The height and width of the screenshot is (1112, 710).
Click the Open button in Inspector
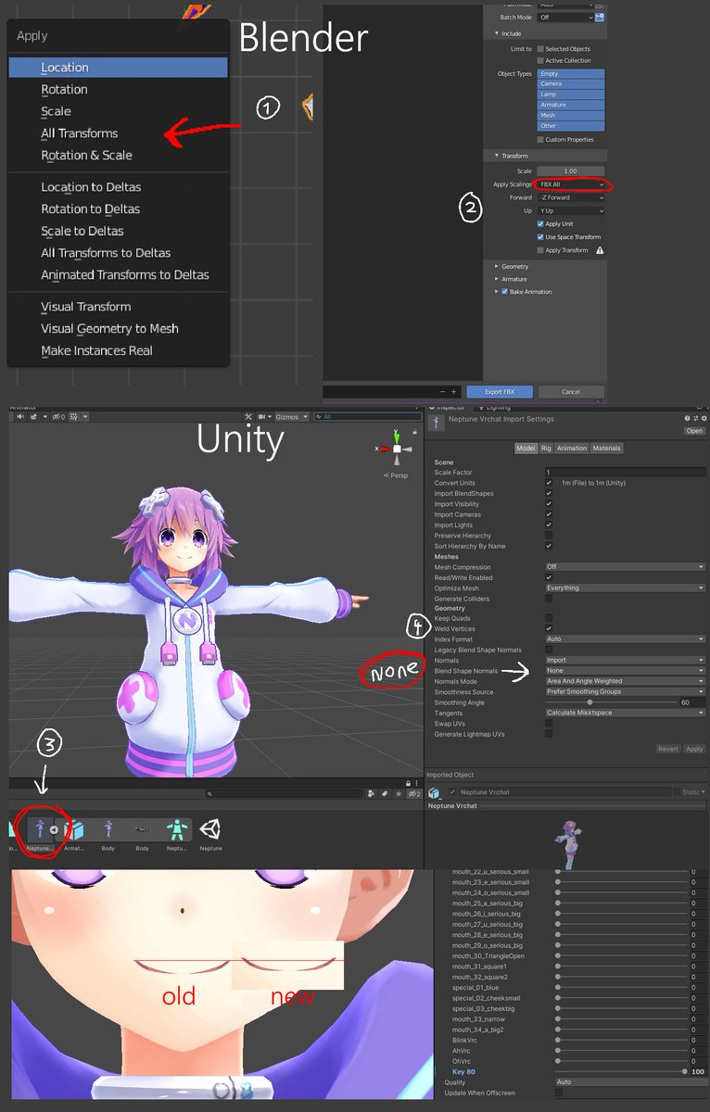[x=694, y=431]
